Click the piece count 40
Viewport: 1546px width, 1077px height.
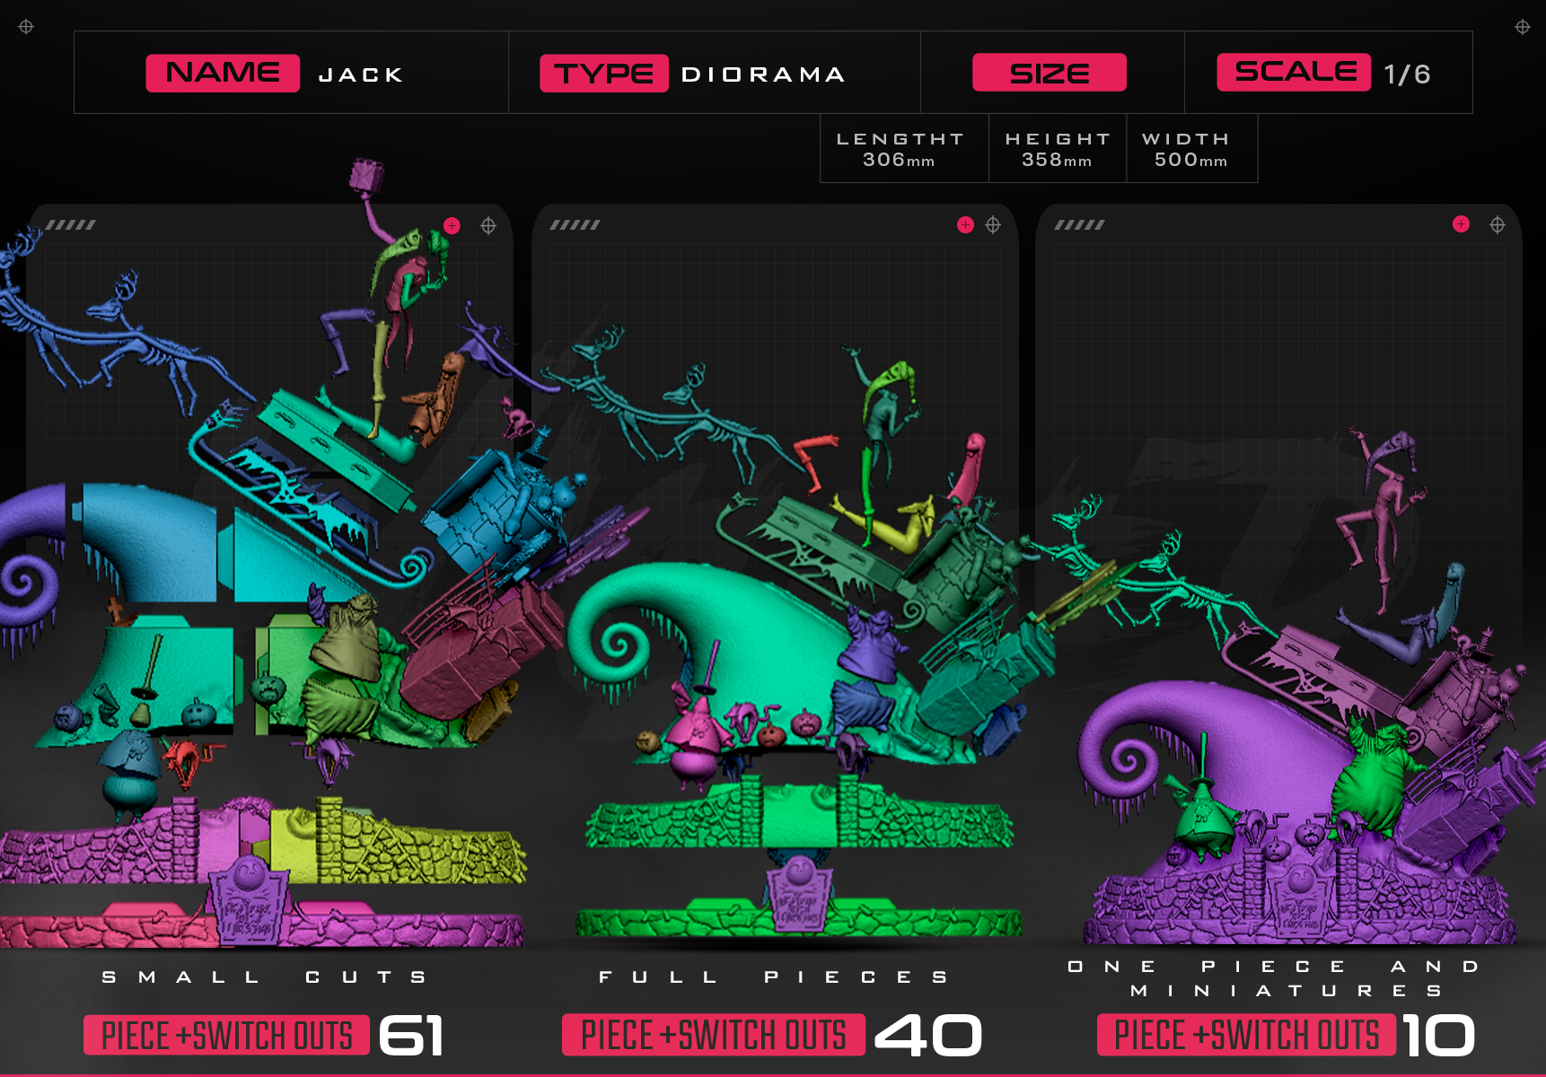(x=927, y=1035)
